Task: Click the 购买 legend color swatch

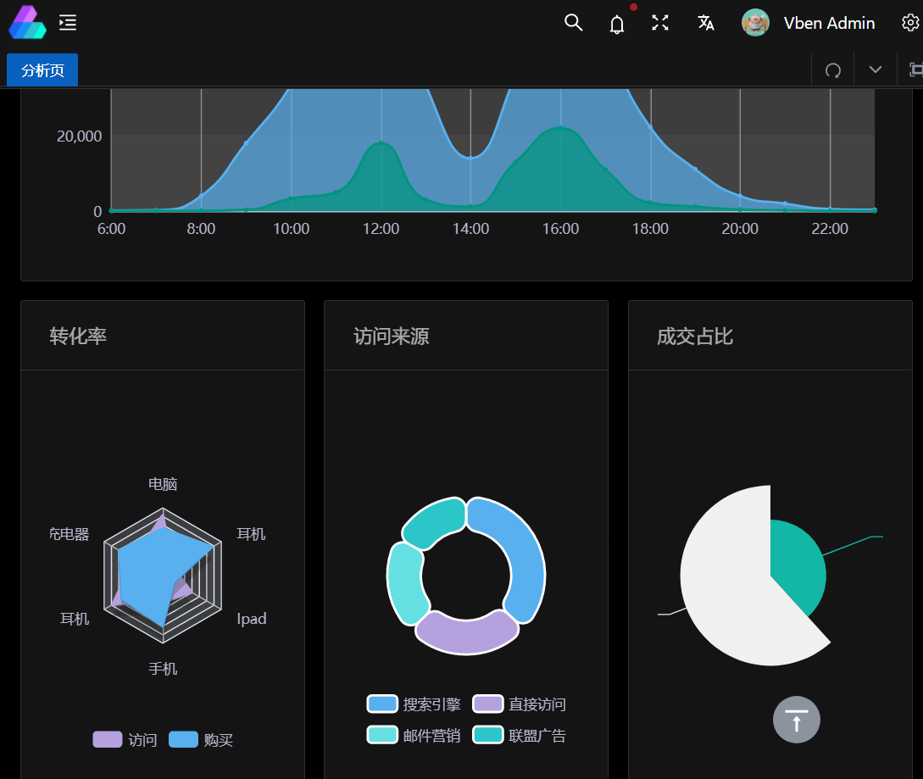Action: coord(183,739)
